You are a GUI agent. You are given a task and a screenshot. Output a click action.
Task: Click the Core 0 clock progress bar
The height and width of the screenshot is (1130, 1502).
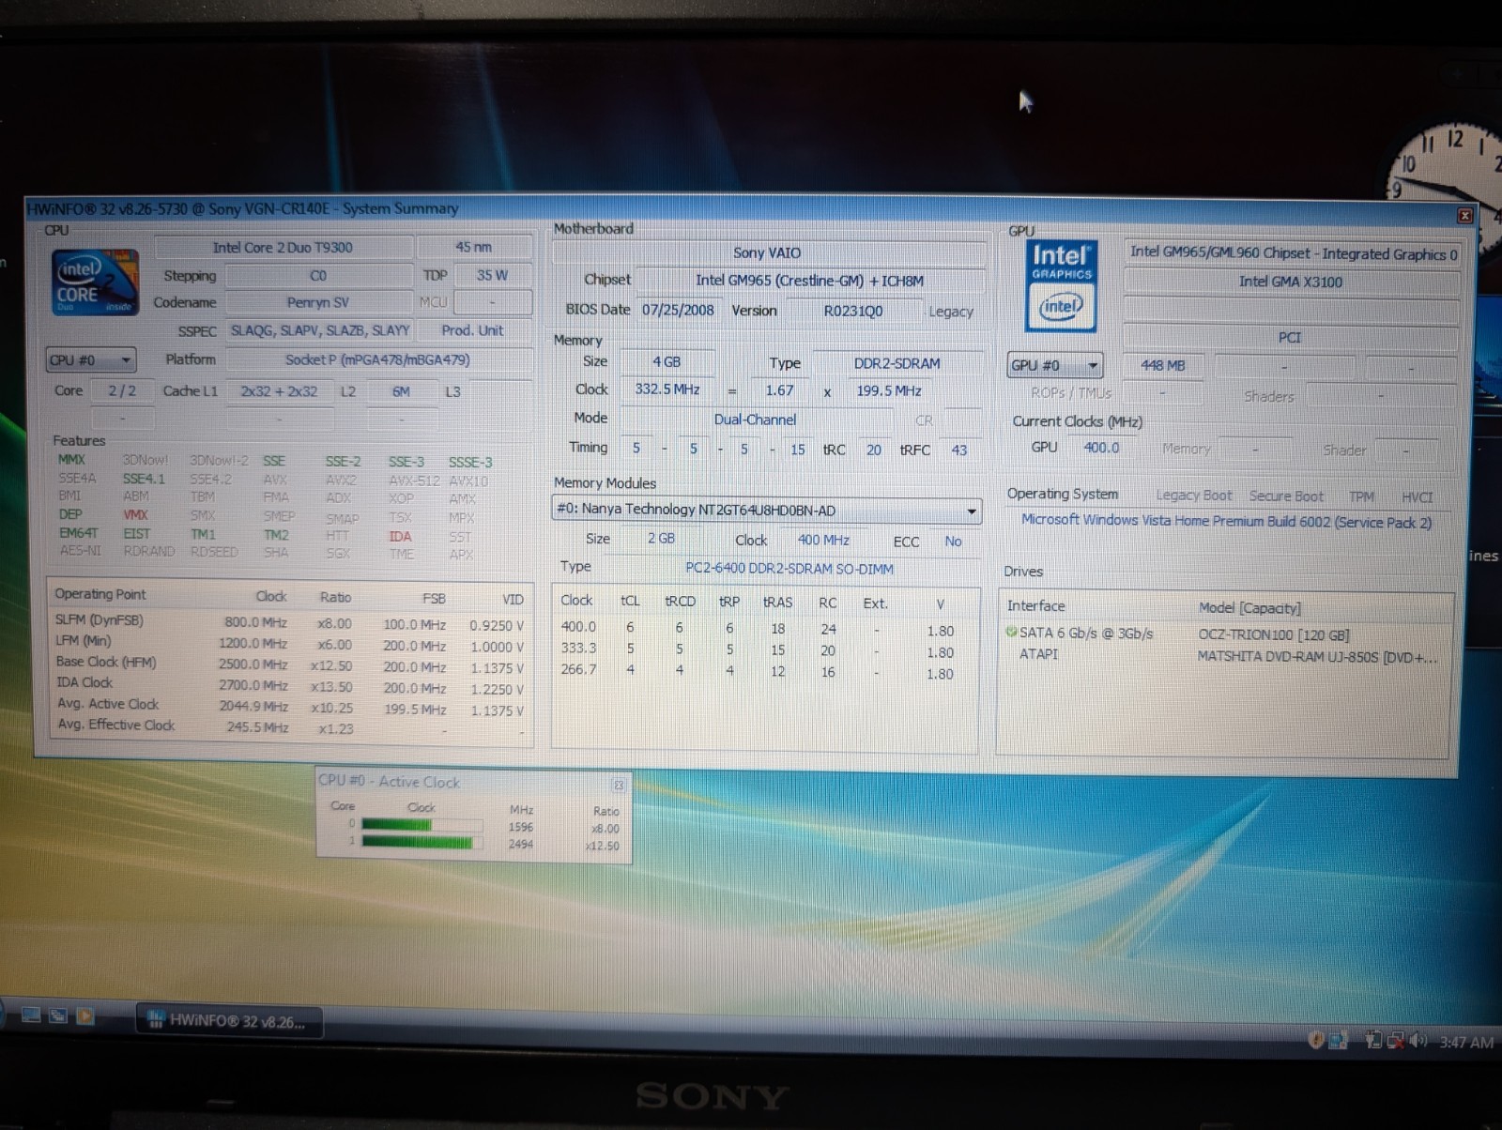(421, 825)
